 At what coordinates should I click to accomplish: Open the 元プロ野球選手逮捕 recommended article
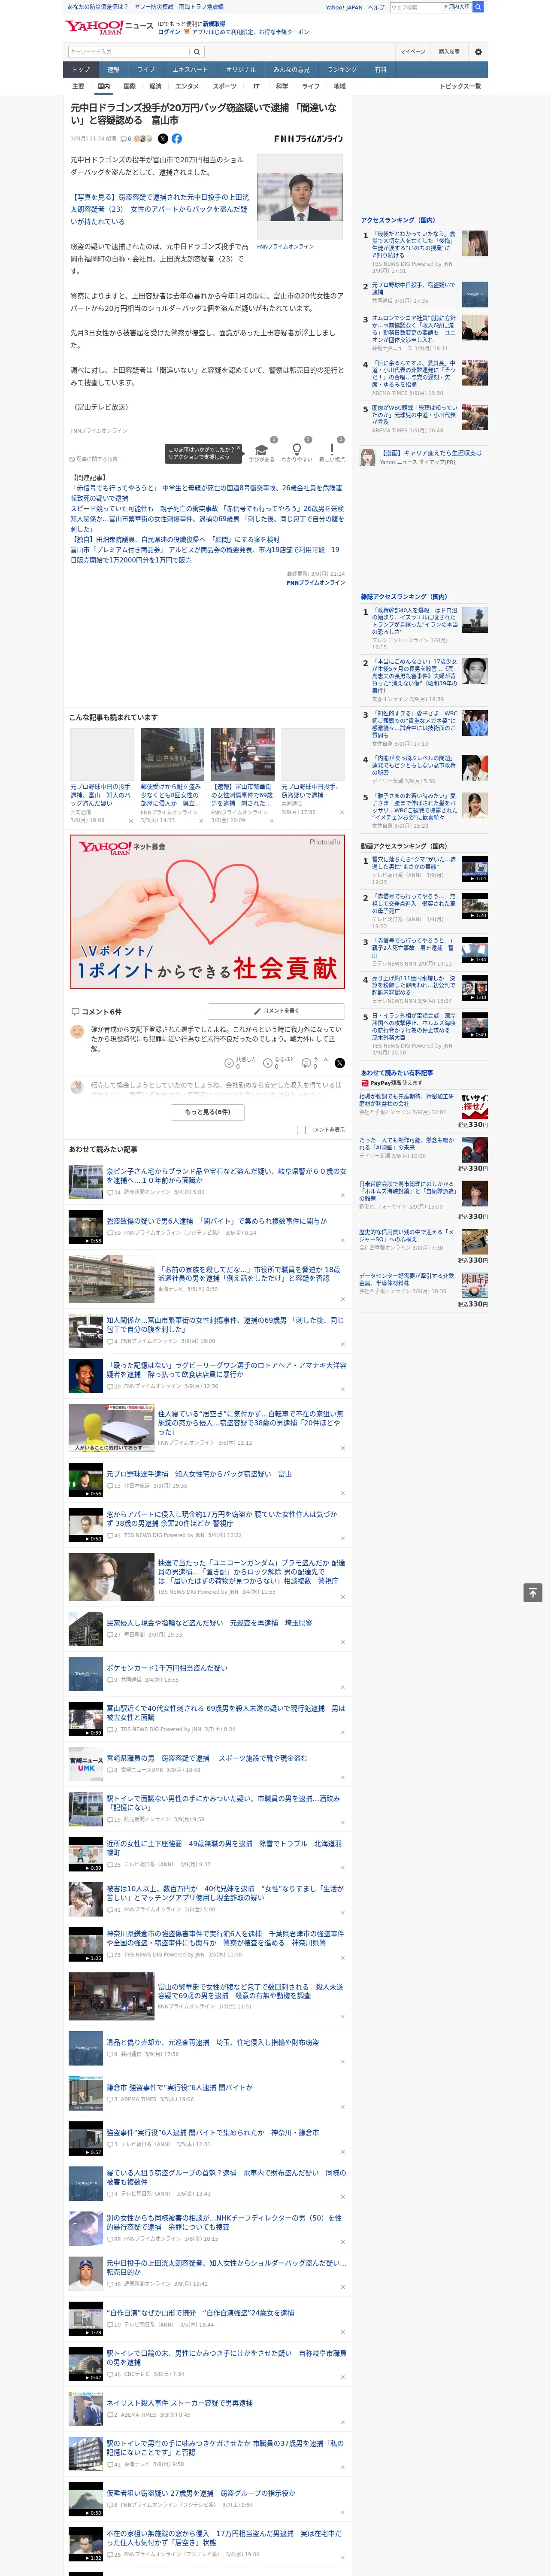point(199,1474)
